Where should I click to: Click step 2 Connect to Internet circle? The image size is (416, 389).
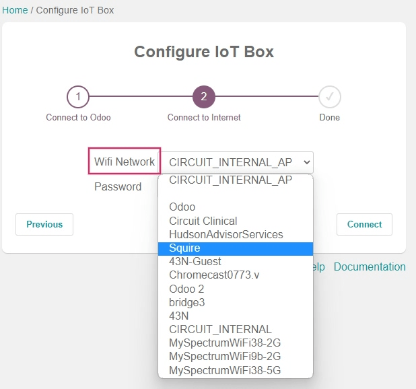204,97
